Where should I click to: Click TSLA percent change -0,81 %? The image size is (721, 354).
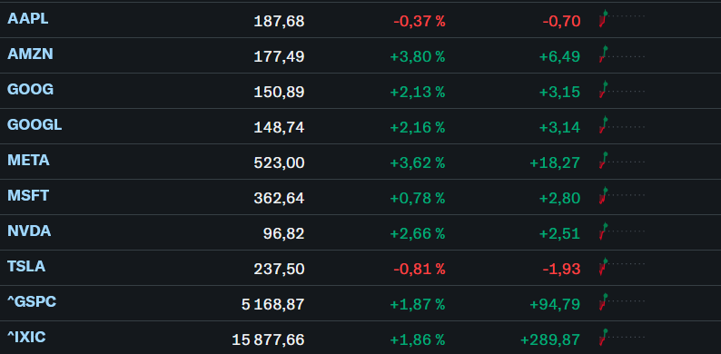pos(420,269)
